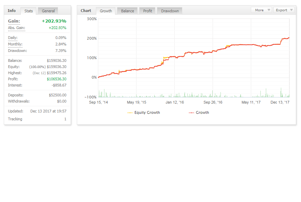Select the Daily: stat label
Viewport: 301px width, 202px height.
click(x=13, y=38)
